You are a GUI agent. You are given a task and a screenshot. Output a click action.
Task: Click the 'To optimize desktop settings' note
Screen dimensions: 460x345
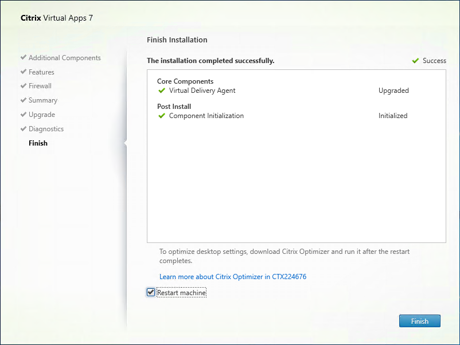(284, 256)
